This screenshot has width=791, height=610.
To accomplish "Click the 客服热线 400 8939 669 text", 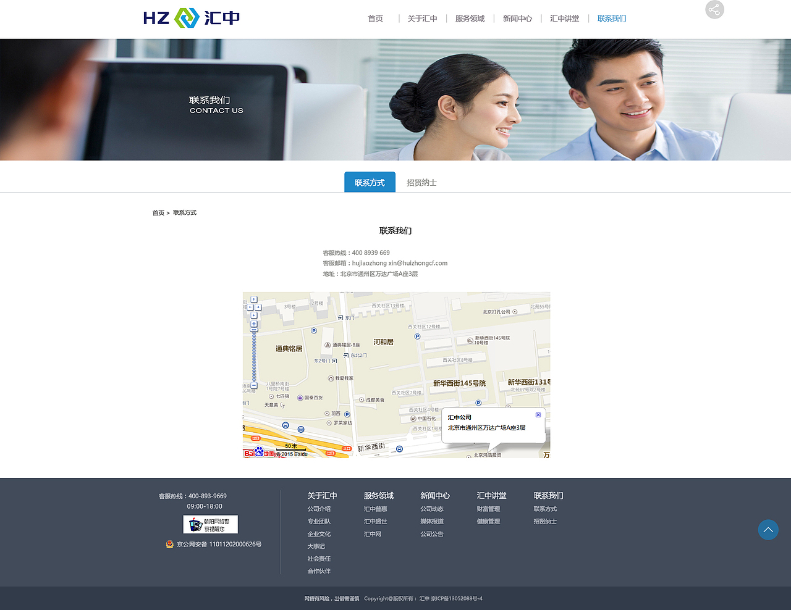I will [356, 253].
